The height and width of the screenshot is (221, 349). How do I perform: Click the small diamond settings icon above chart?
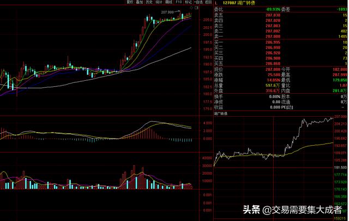[191, 8]
